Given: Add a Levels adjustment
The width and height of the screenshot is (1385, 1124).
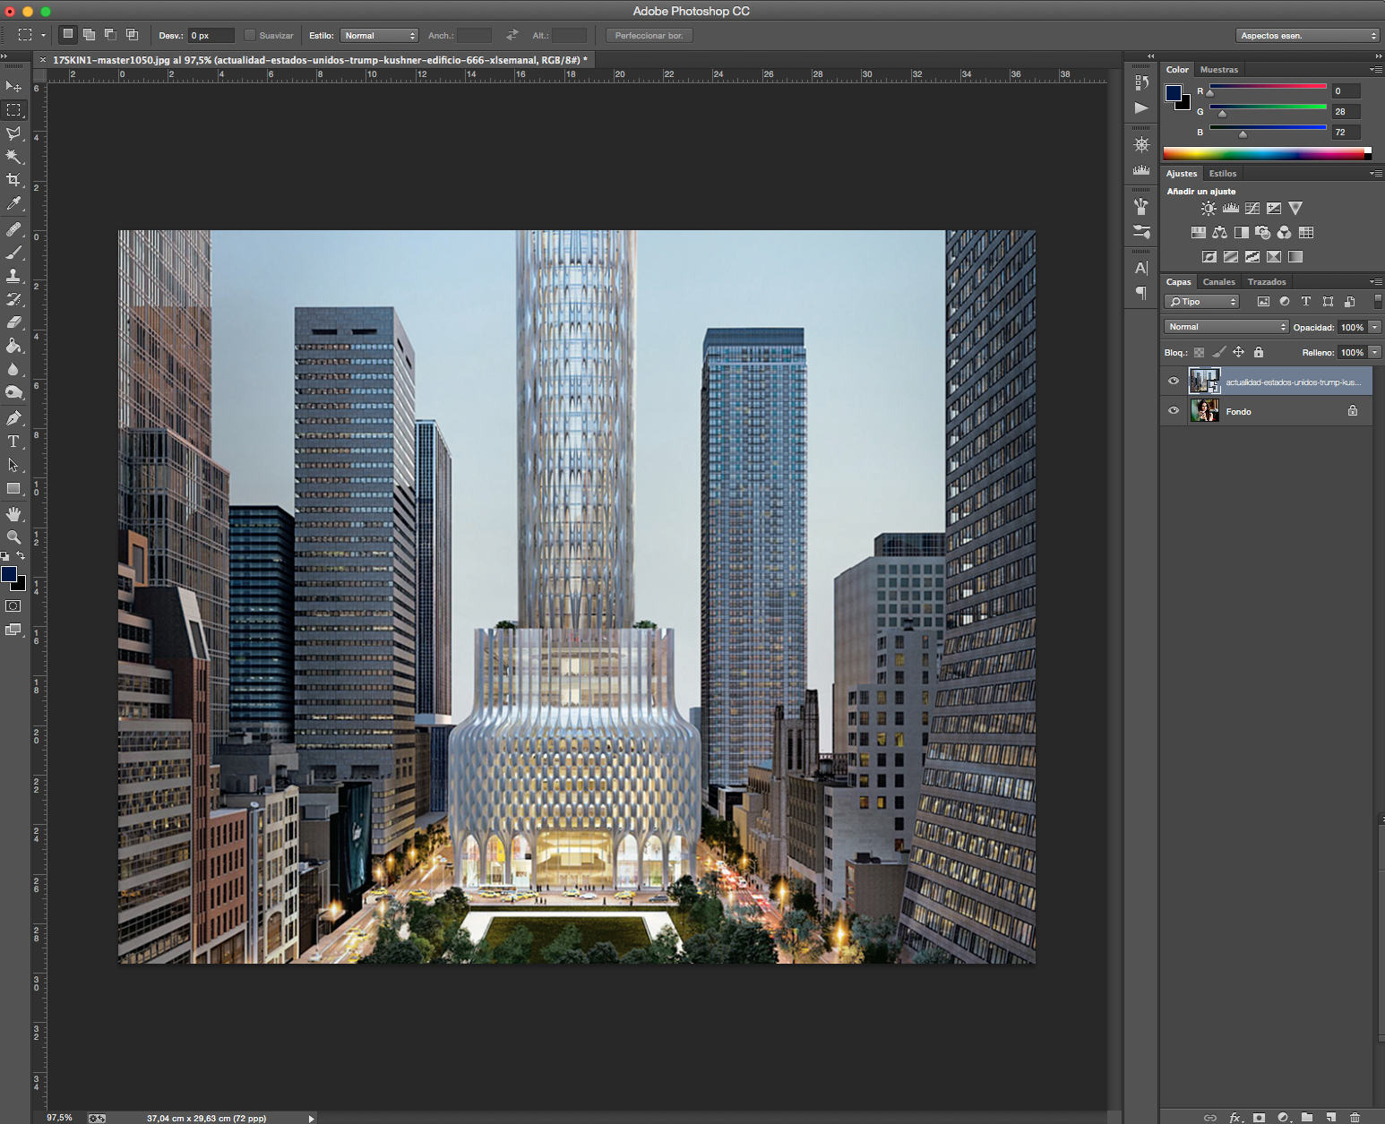Looking at the screenshot, I should tap(1231, 209).
